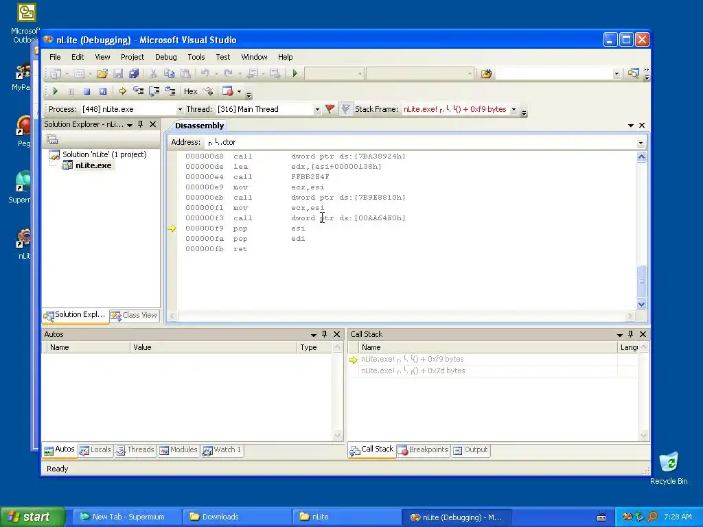
Task: Toggle auto-hide pin on Solution Explorer
Action: [x=140, y=124]
